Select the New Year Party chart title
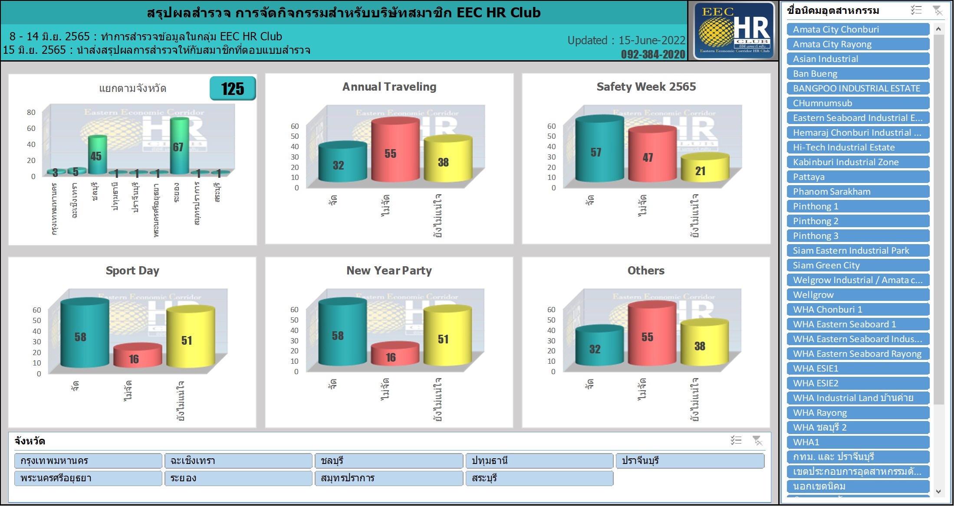 tap(389, 271)
